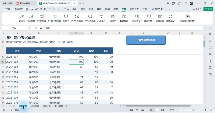Open the 分析规则 sheet tab
Viewport: 215px width, 113px height.
coord(35,106)
